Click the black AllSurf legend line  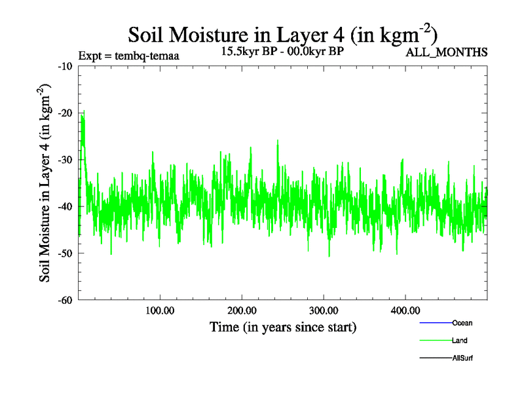(435, 358)
